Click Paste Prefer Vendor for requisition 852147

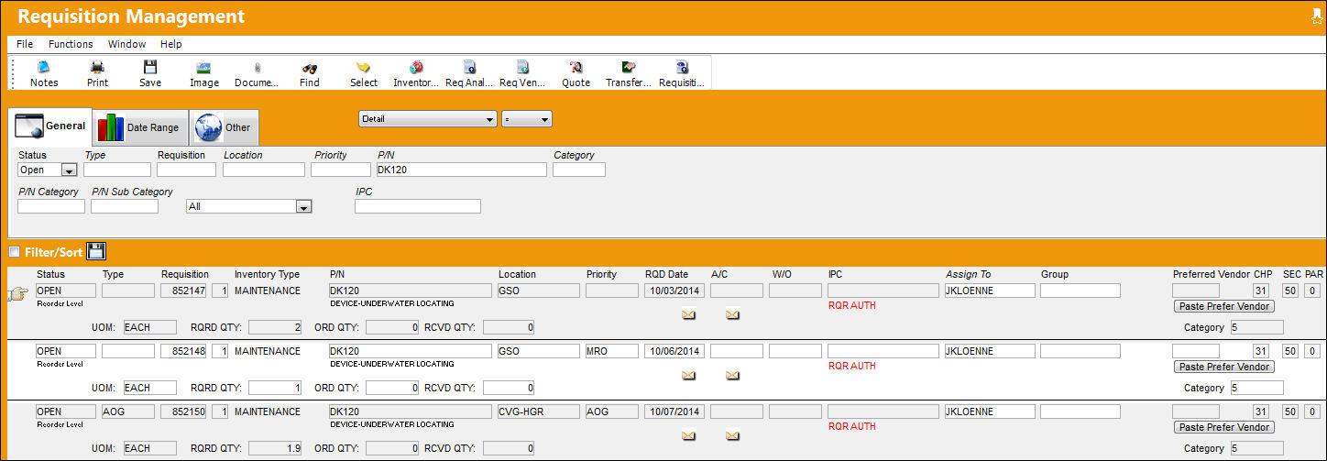[1223, 306]
